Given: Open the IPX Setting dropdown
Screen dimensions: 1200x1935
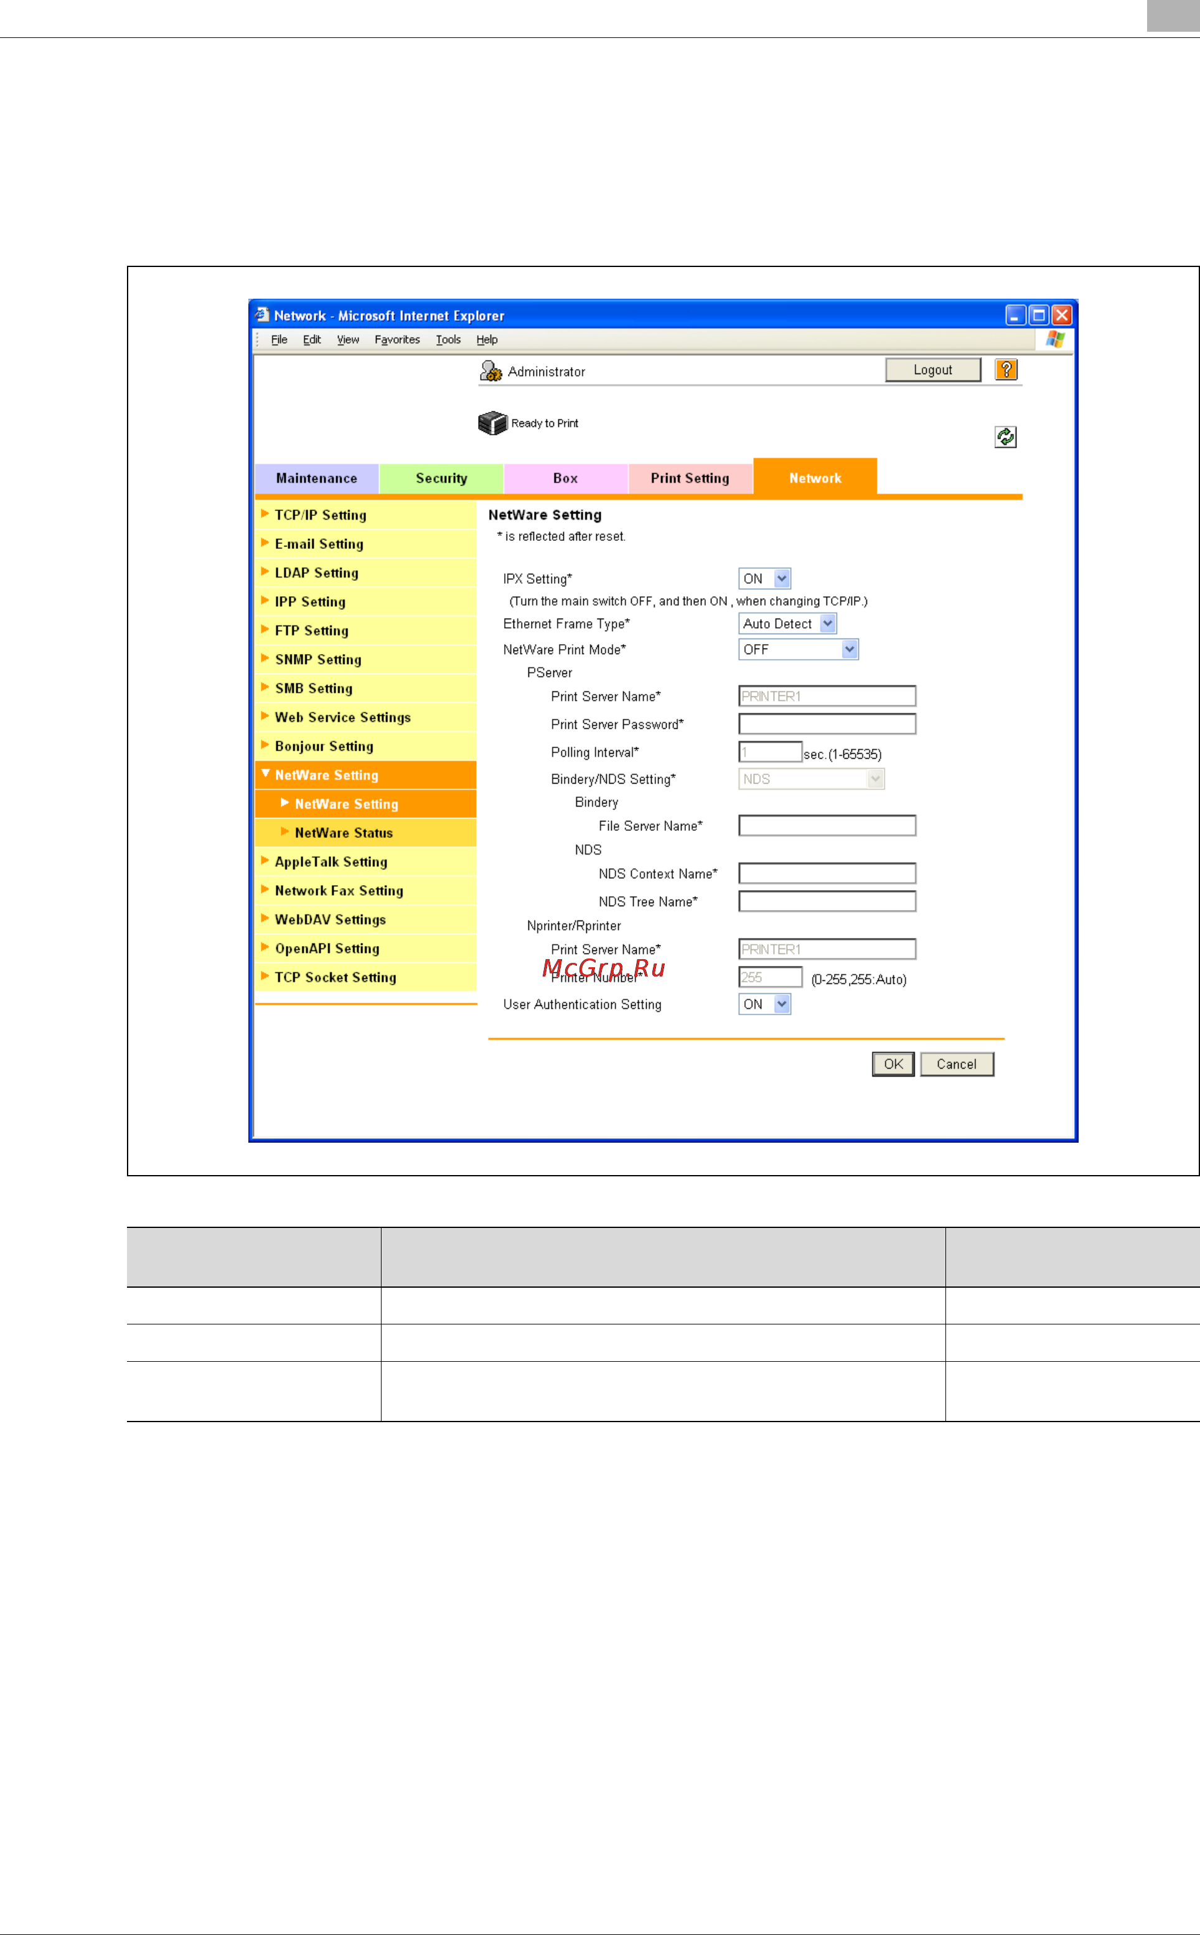Looking at the screenshot, I should pos(764,579).
